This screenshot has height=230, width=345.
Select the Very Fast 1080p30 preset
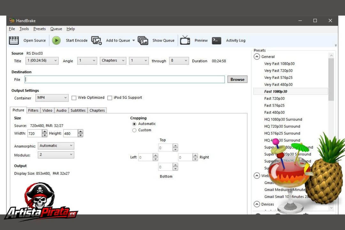(280, 64)
